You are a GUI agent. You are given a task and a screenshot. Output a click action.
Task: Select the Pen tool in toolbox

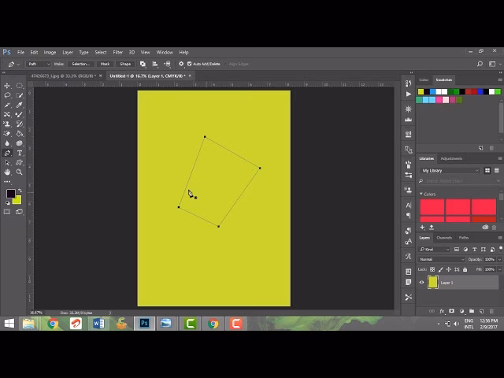(7, 153)
